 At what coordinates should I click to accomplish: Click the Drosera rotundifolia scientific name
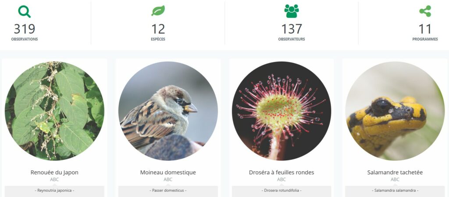[282, 190]
